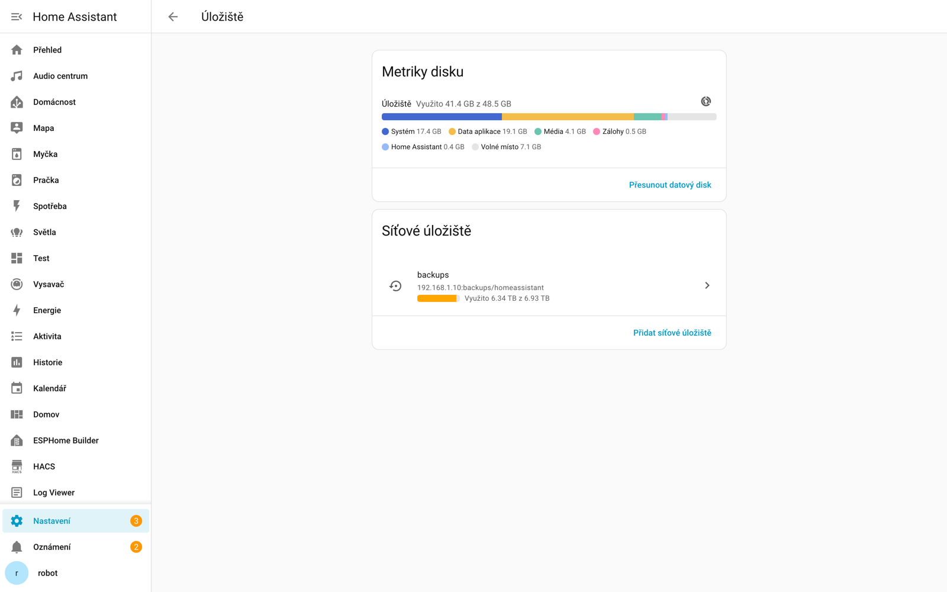Open the Log Viewer panel

[x=76, y=493]
